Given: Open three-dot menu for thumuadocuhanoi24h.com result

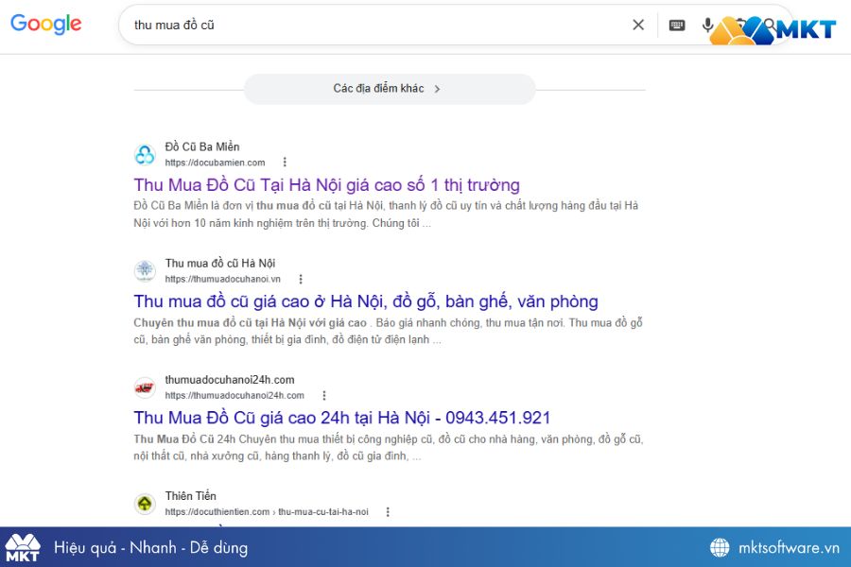Looking at the screenshot, I should point(324,396).
